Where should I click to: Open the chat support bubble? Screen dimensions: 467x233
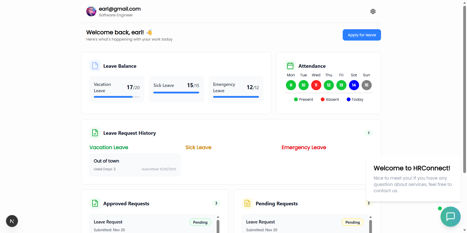[450, 216]
